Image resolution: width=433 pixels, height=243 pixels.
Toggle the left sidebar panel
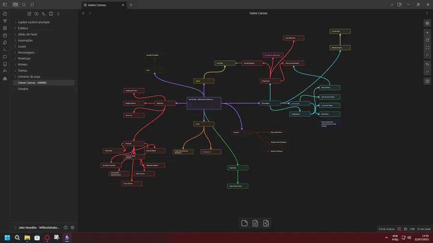coord(5,5)
